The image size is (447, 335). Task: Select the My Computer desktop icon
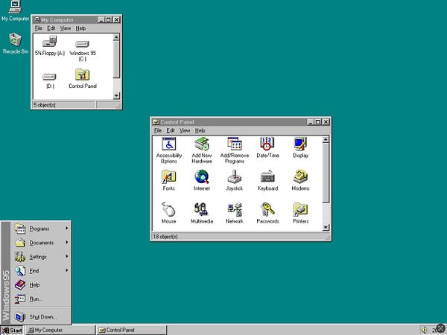[15, 11]
